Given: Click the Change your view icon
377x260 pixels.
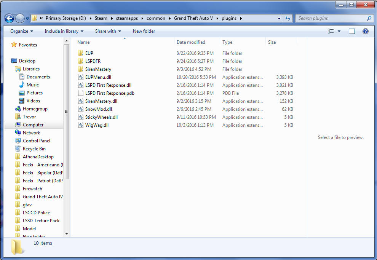Looking at the screenshot, I should tap(331, 31).
